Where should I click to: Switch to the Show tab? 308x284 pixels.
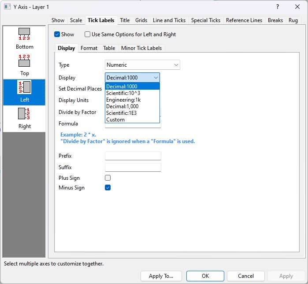click(x=58, y=20)
